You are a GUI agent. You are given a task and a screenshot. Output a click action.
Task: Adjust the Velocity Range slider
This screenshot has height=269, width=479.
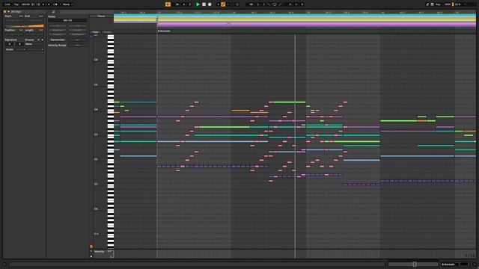coord(77,45)
